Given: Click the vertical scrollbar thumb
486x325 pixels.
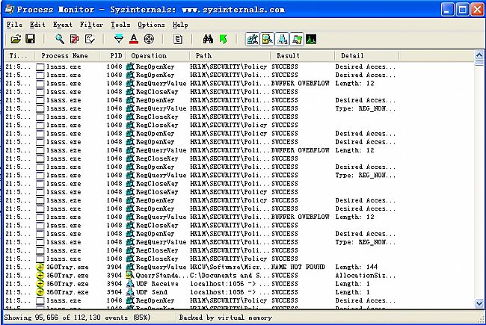Looking at the screenshot, I should point(479,64).
